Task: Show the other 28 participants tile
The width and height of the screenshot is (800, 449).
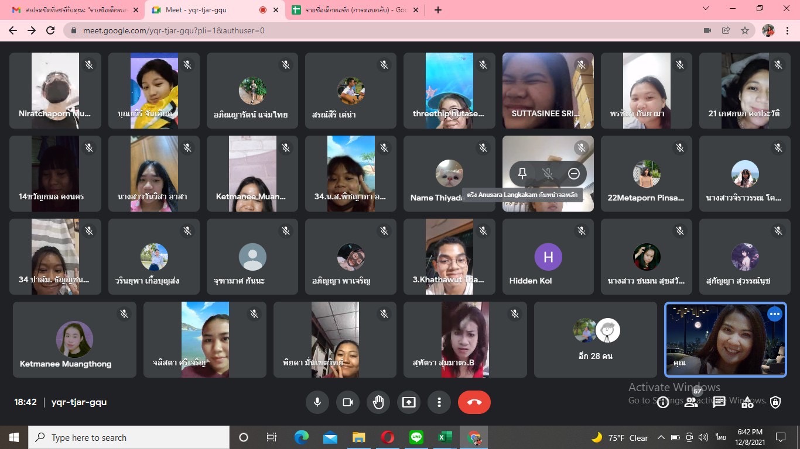Action: 596,340
